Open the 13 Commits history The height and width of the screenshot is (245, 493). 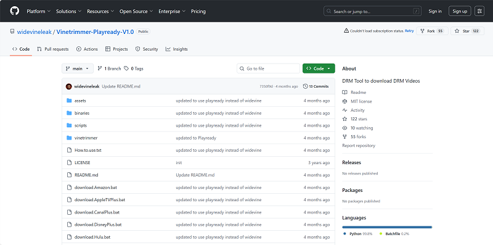pos(316,86)
